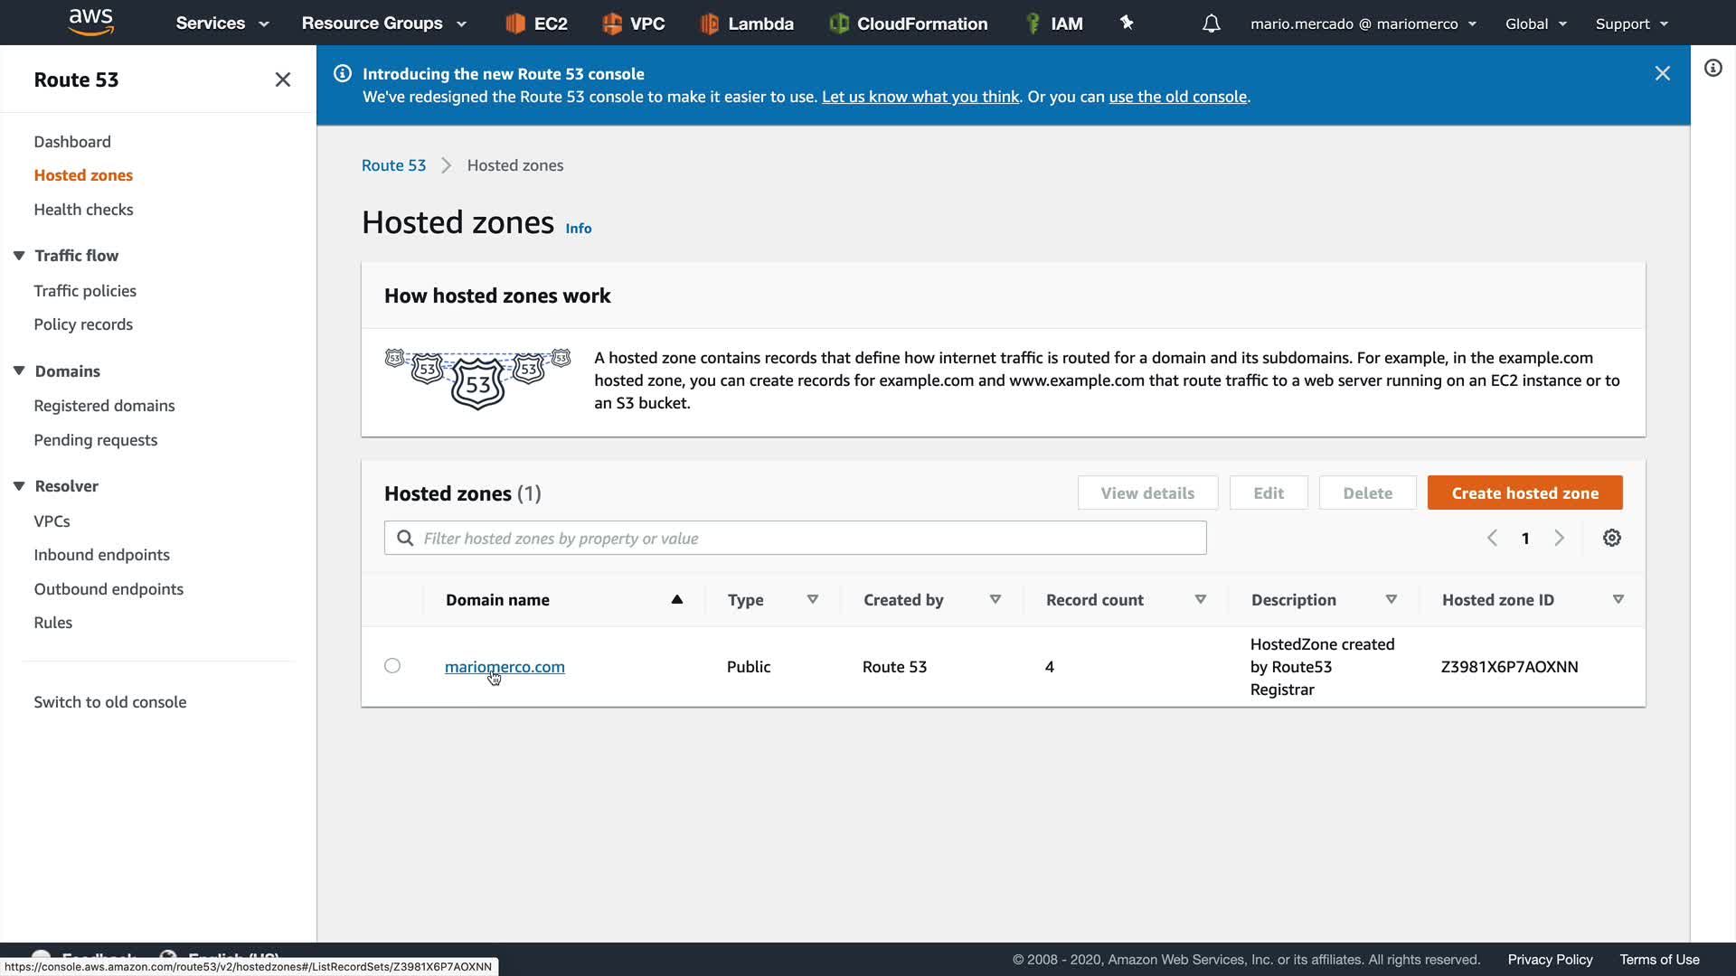Screen dimensions: 1736x976
Task: Click the AWS logo home icon
Action: click(90, 22)
